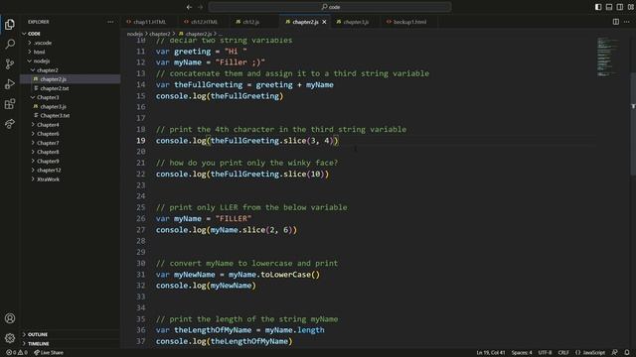The width and height of the screenshot is (636, 357).
Task: Change indentation via Spaces: 4
Action: (x=522, y=353)
